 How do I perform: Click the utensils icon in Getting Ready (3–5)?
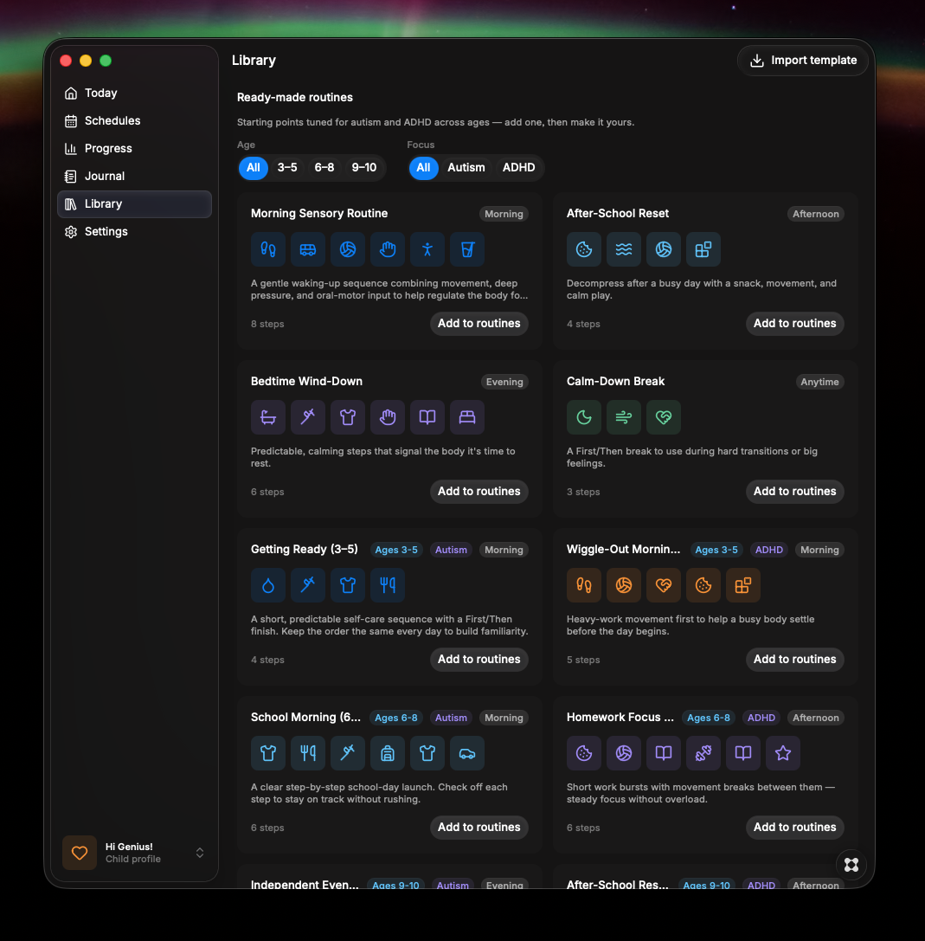pos(388,585)
